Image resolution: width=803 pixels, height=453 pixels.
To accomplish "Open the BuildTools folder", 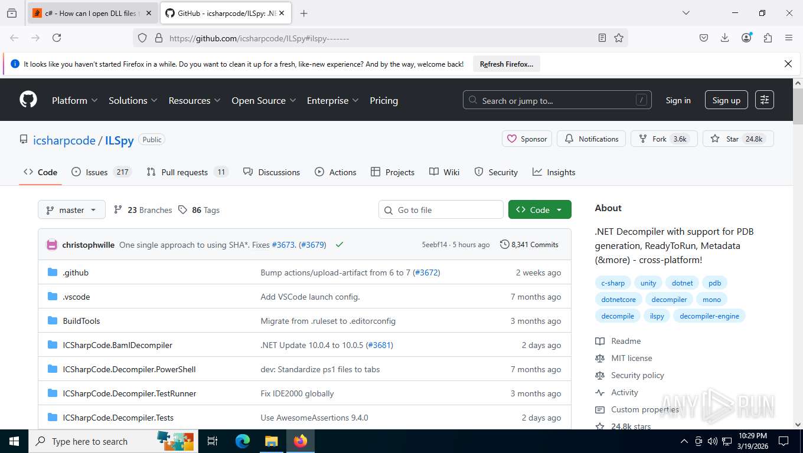I will [81, 321].
